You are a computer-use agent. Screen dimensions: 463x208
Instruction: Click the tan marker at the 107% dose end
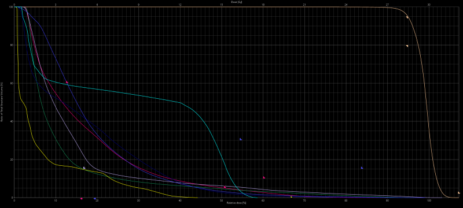[x=459, y=192]
